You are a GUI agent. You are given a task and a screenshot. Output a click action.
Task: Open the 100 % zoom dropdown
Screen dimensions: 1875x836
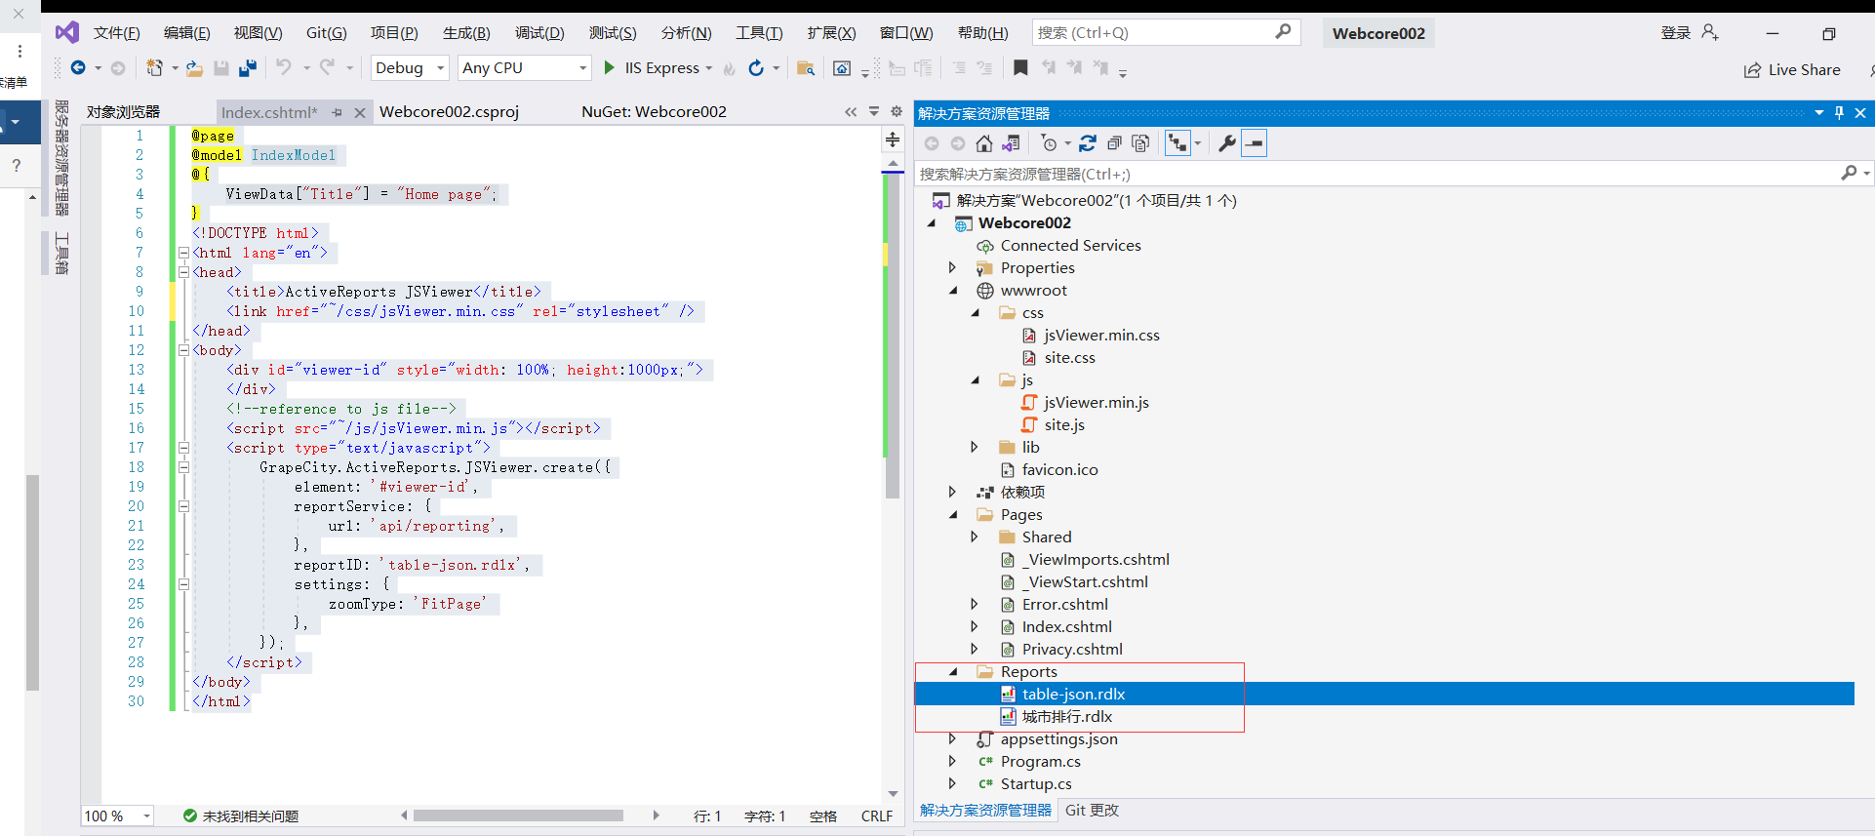146,816
